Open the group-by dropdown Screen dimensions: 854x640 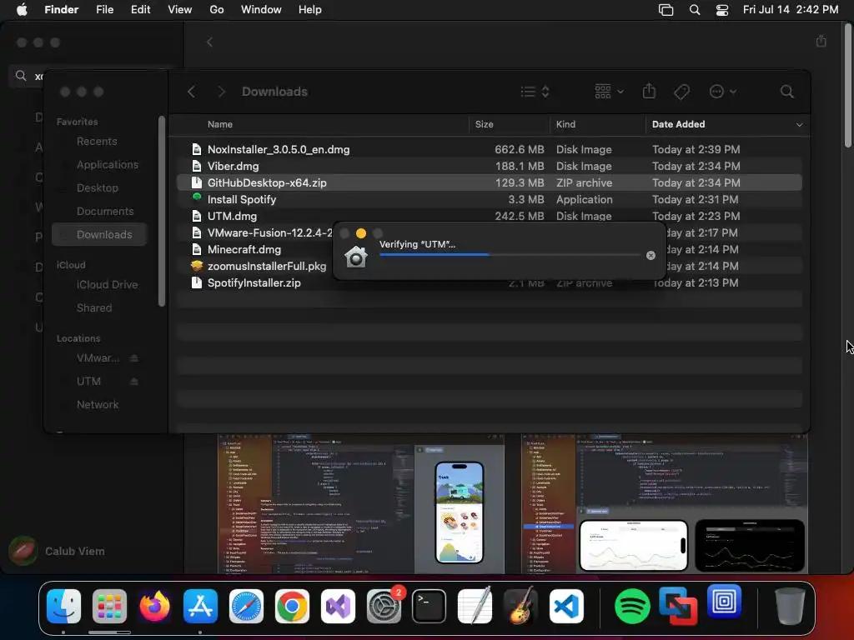pyautogui.click(x=609, y=92)
